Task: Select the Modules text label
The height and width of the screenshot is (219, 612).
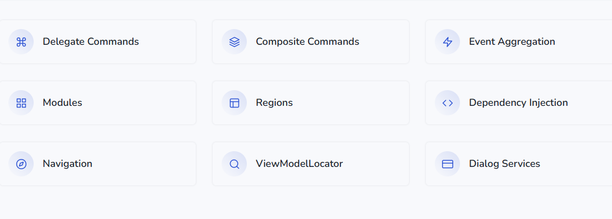Action: pos(62,103)
